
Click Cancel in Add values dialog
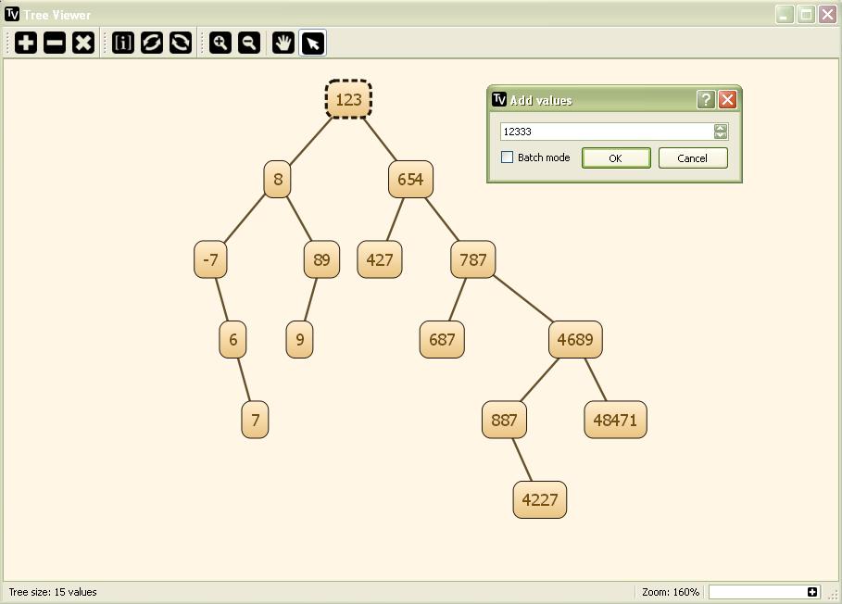(x=693, y=158)
